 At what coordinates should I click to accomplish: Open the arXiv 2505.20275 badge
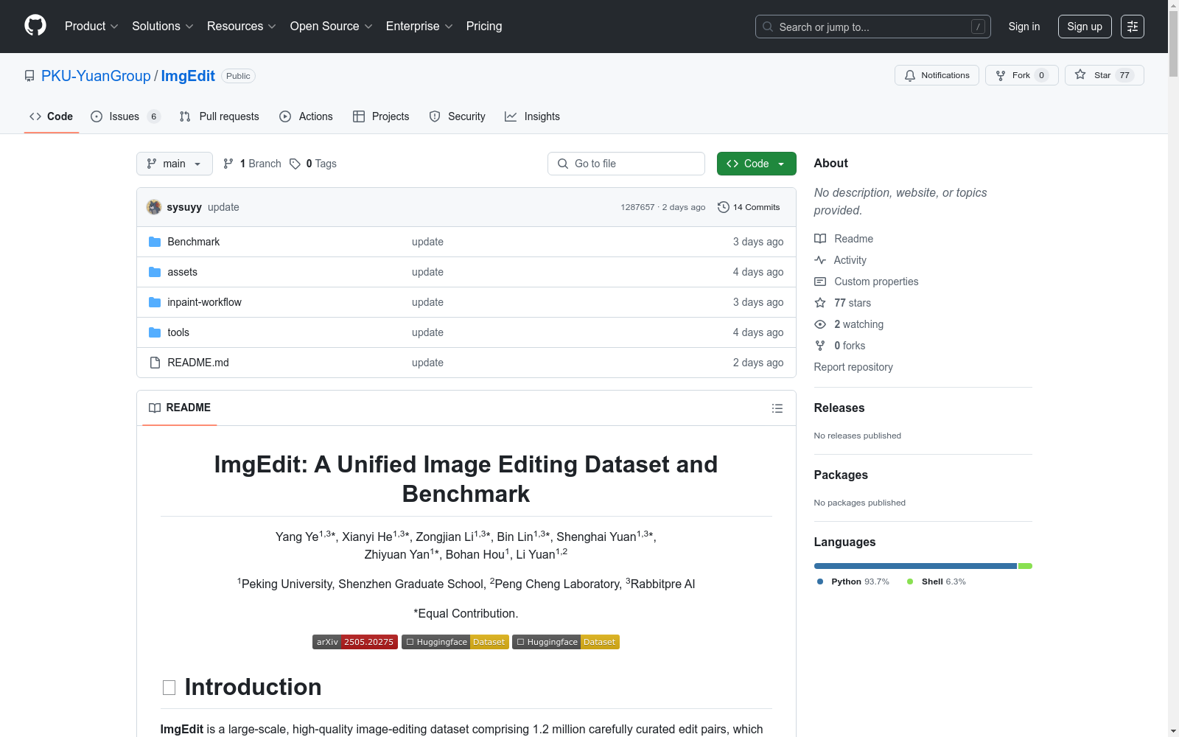[x=355, y=642]
